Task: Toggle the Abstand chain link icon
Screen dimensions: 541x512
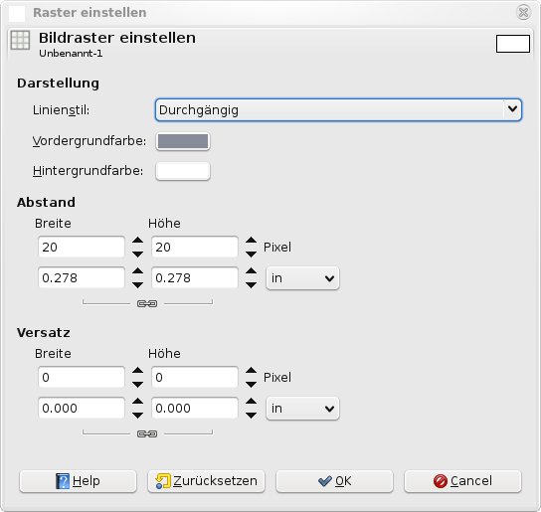Action: (x=147, y=303)
